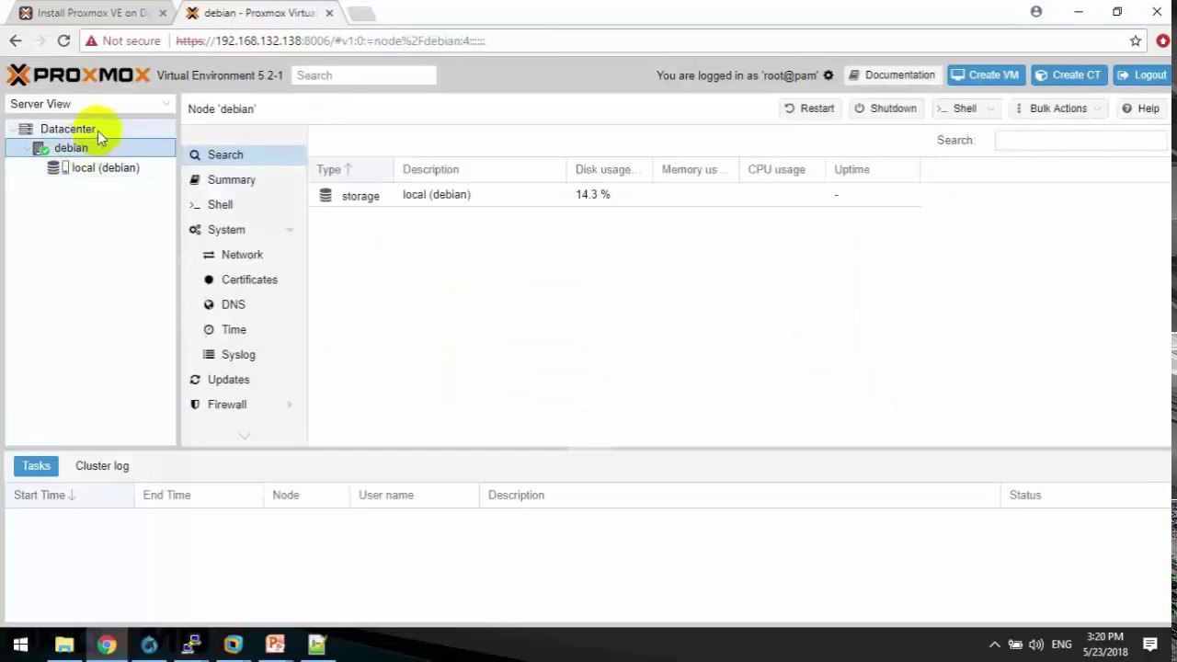Click Certificates icon in menu
Image resolution: width=1177 pixels, height=662 pixels.
[209, 280]
